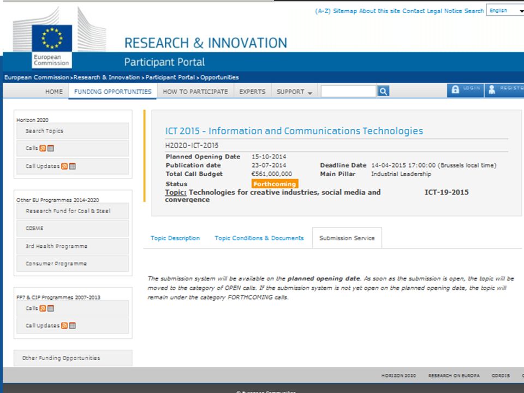
Task: Click European Commission breadcrumb link
Action: click(x=37, y=77)
